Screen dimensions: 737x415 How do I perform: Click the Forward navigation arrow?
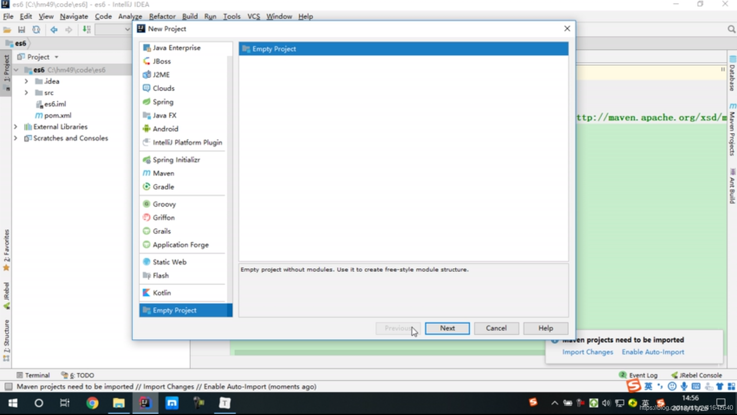click(x=69, y=30)
